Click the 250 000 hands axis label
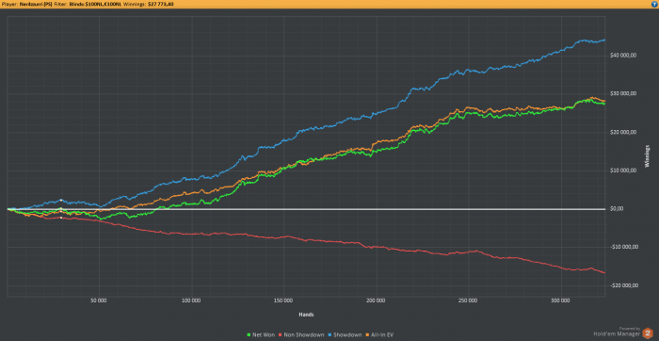Screen dimensions: 659x341 (468, 301)
